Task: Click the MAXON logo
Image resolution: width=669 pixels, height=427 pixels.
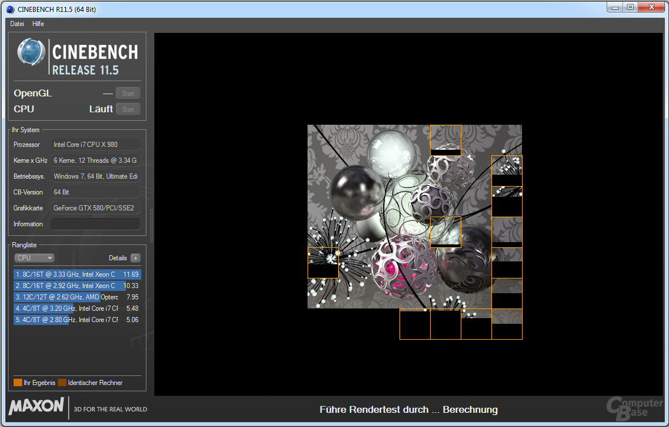Action: [x=36, y=405]
